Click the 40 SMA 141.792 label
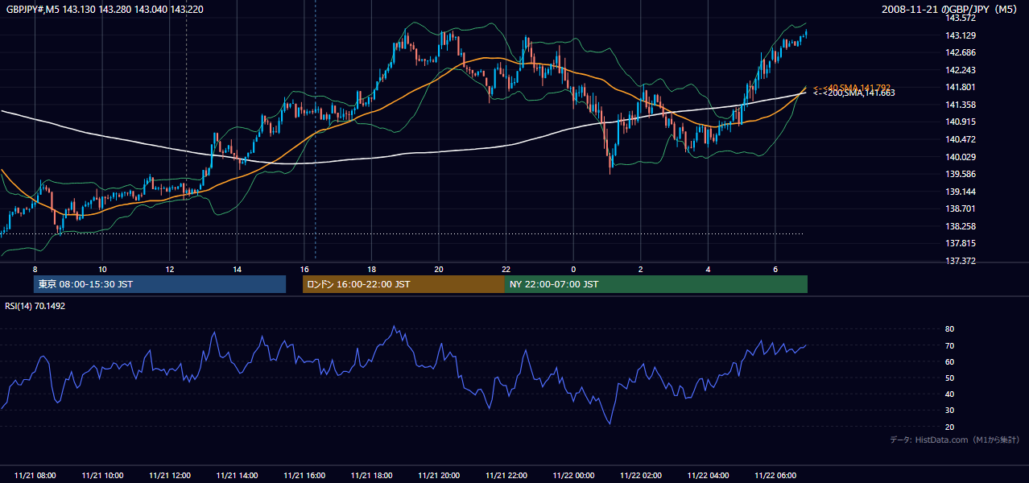The image size is (1029, 483). point(852,88)
